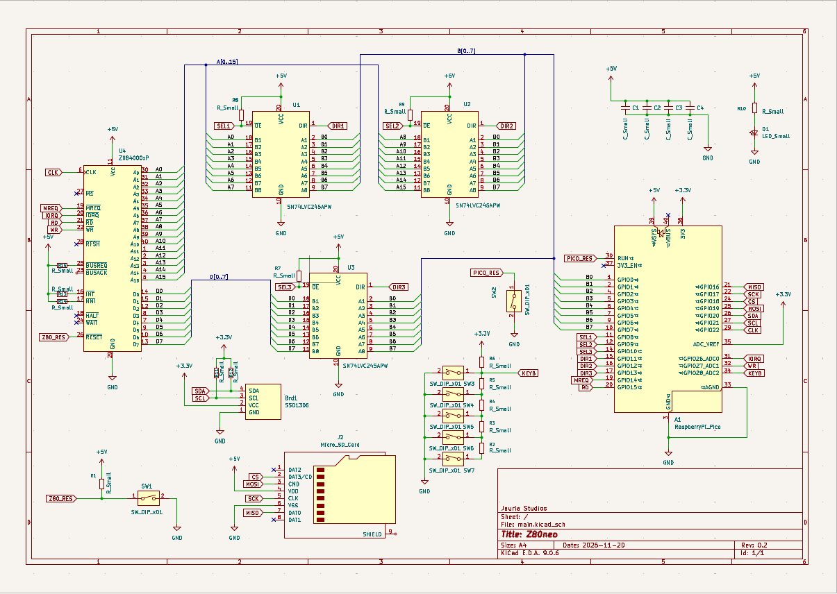Image resolution: width=837 pixels, height=594 pixels.
Task: Toggle the SW1 switch beside Z80_RES
Action: (x=147, y=498)
